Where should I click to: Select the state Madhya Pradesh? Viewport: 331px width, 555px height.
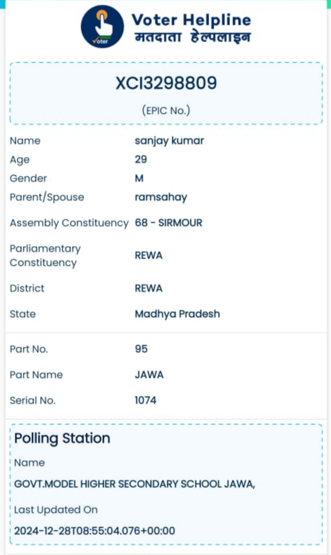pos(177,314)
